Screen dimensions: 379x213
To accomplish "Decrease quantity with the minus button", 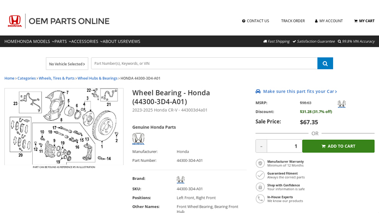I will pyautogui.click(x=261, y=146).
